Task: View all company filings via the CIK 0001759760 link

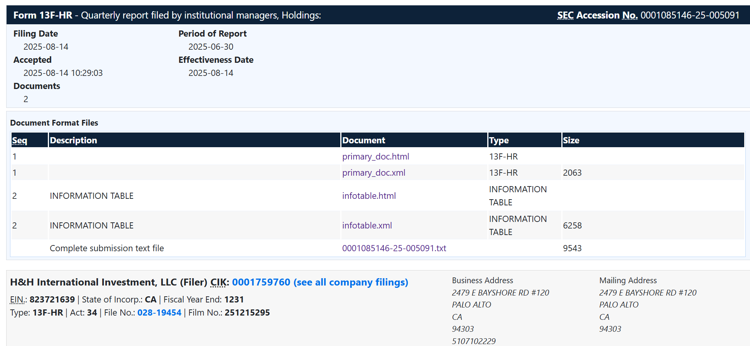Action: click(x=320, y=282)
